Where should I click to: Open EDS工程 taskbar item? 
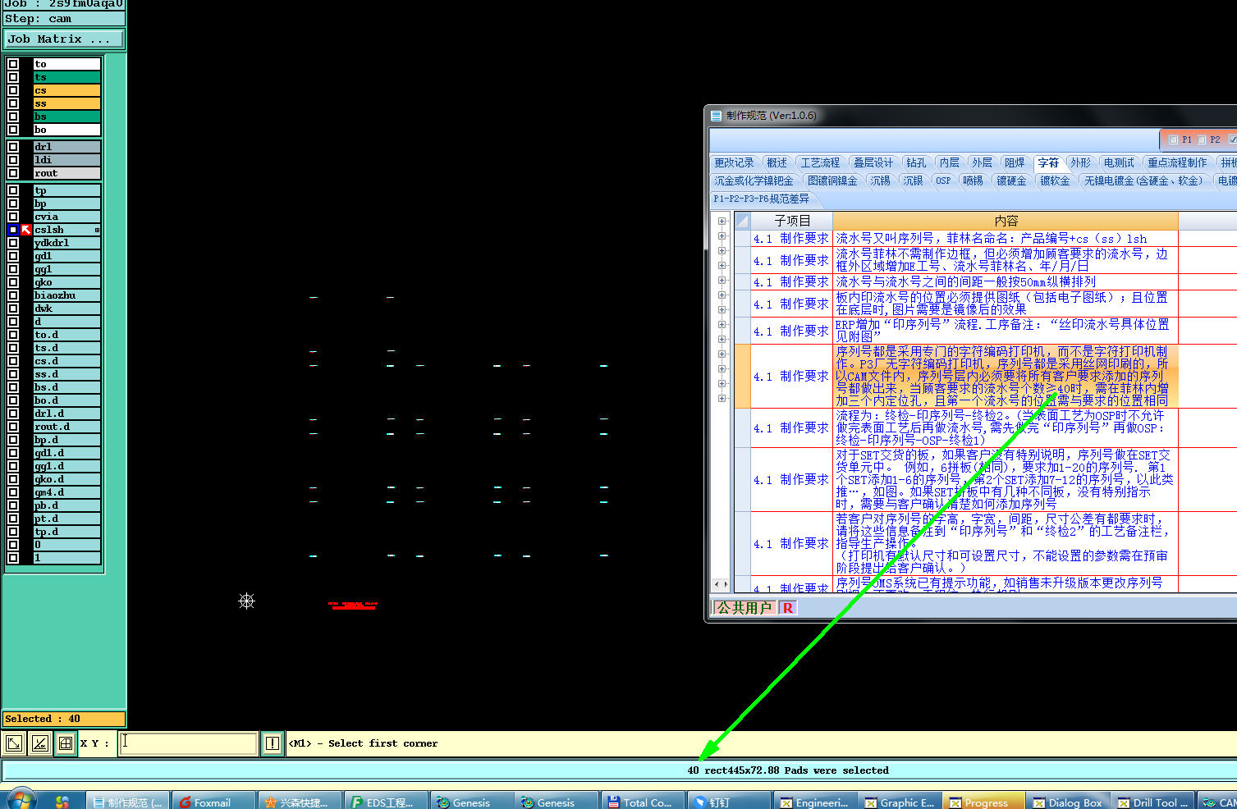(386, 802)
